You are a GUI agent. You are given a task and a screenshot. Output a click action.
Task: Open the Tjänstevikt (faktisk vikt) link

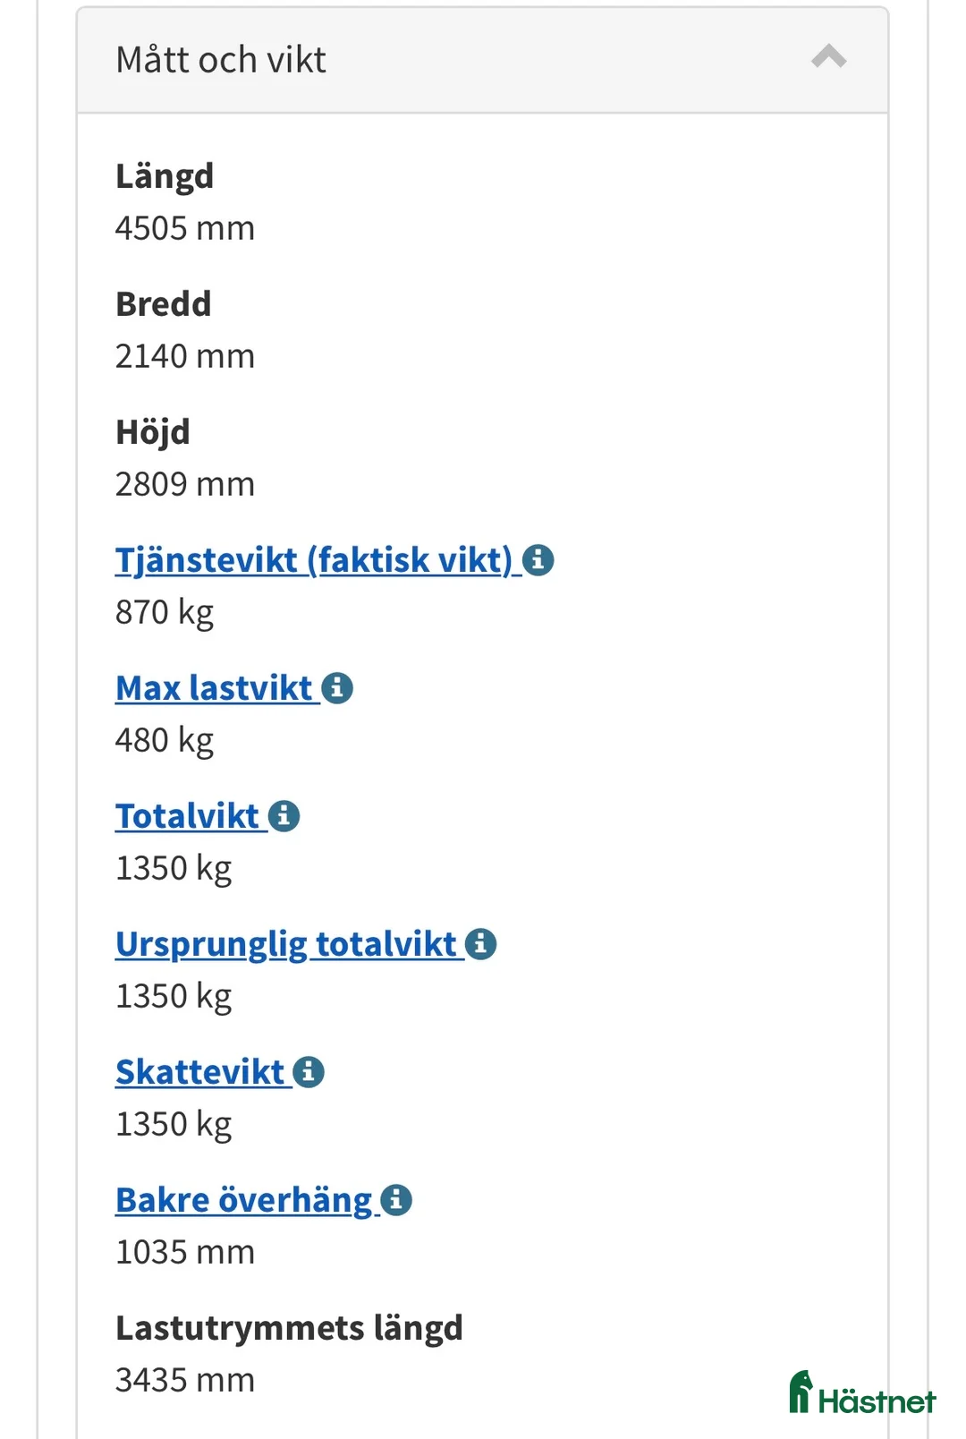point(311,560)
